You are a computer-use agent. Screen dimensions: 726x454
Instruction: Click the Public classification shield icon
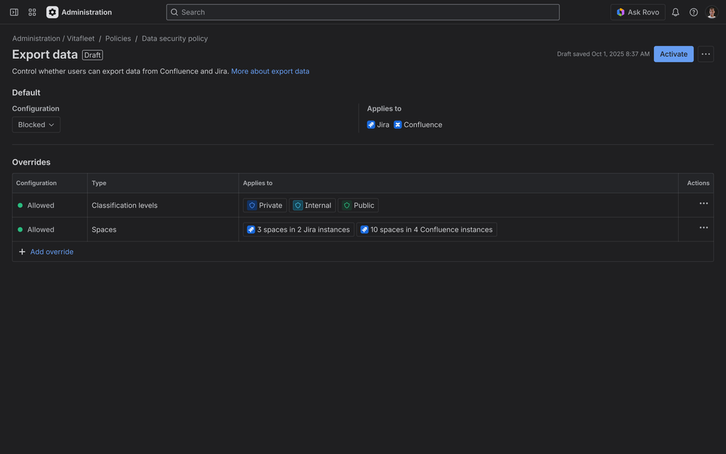[x=347, y=205]
